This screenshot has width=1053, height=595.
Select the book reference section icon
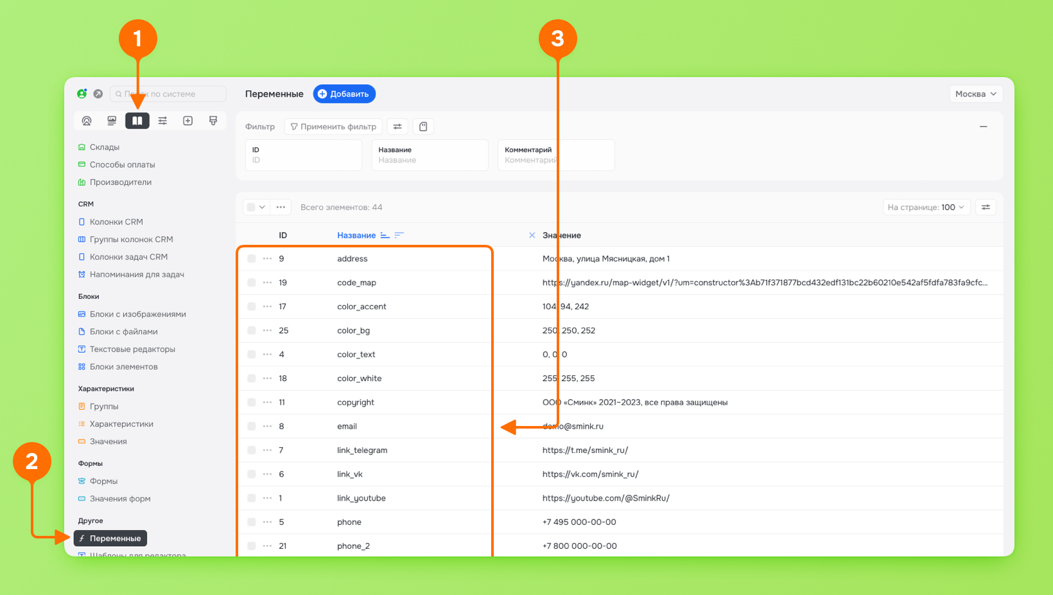[x=137, y=121]
